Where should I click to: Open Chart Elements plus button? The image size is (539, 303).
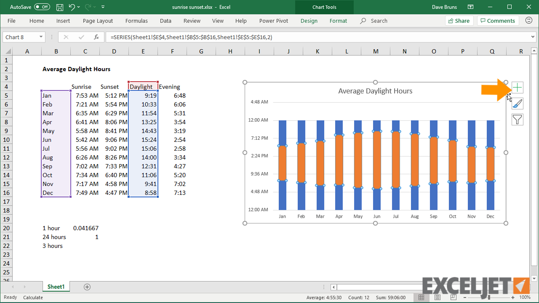(x=517, y=88)
